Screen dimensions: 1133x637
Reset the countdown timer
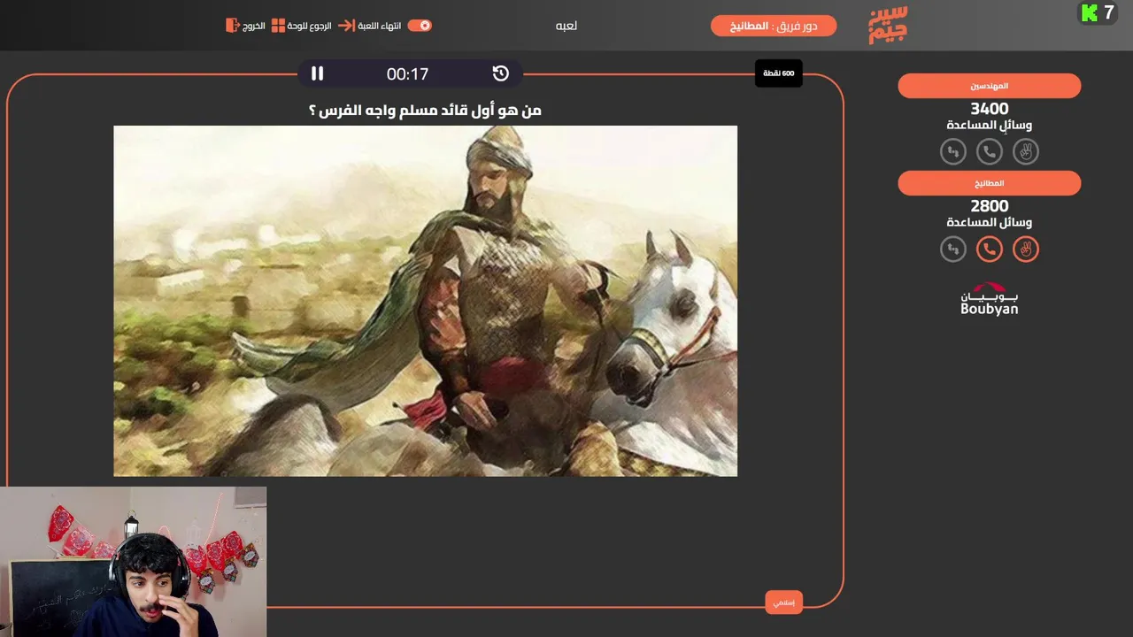501,73
